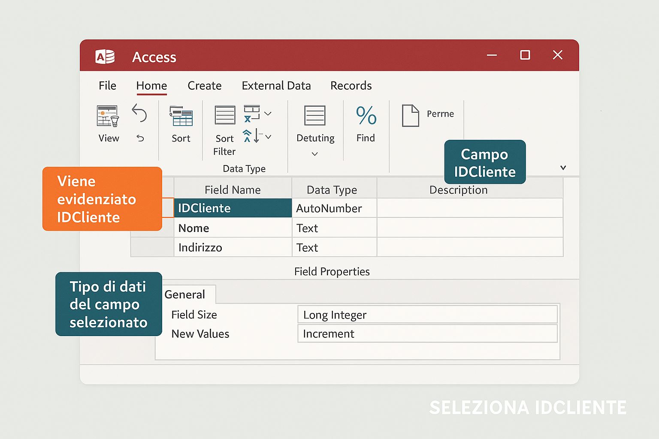
Task: Click the Field Size Long Integer box
Action: pos(427,315)
